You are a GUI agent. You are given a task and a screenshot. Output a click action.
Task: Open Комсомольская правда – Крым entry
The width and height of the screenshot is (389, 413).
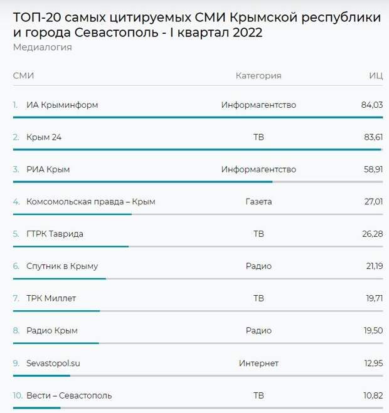click(90, 202)
